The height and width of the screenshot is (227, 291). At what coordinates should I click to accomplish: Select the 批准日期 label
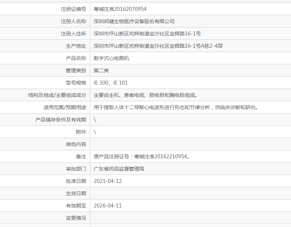[76, 181]
